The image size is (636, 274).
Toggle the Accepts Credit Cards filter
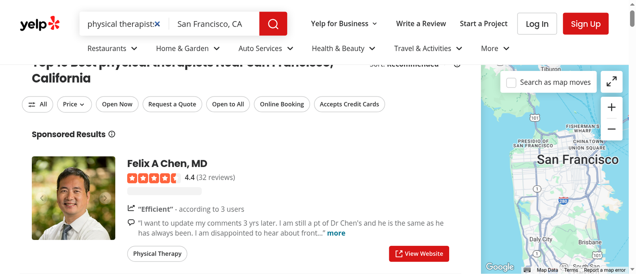coord(349,104)
